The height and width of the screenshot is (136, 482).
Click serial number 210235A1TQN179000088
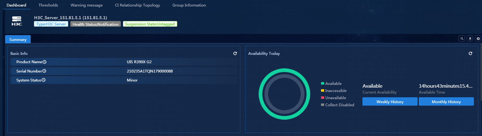[150, 71]
